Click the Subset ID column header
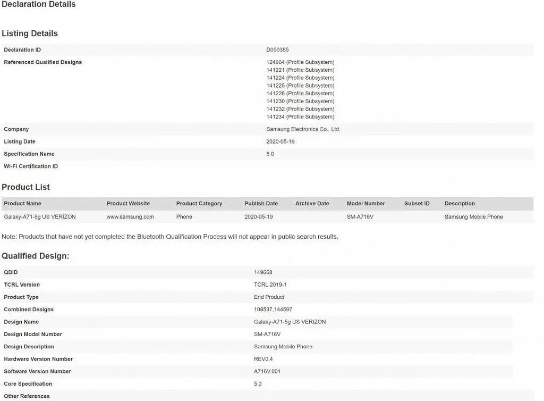The height and width of the screenshot is (401, 544). (416, 204)
